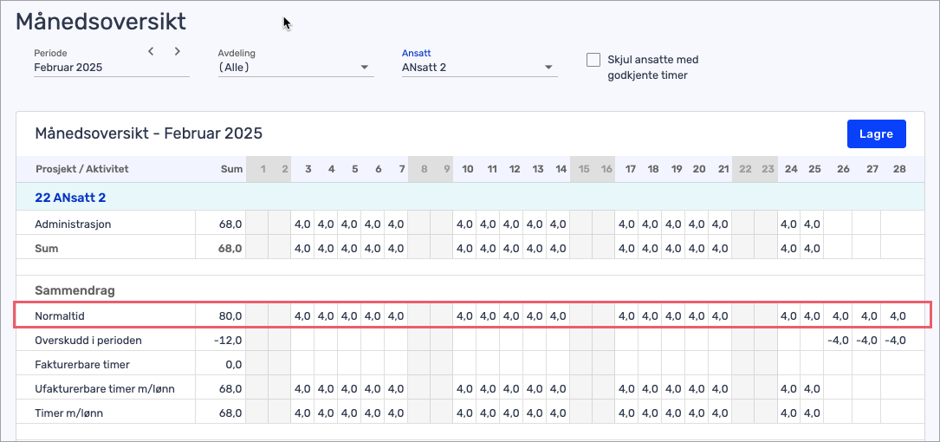Select the Administrasjon row label

click(x=73, y=224)
